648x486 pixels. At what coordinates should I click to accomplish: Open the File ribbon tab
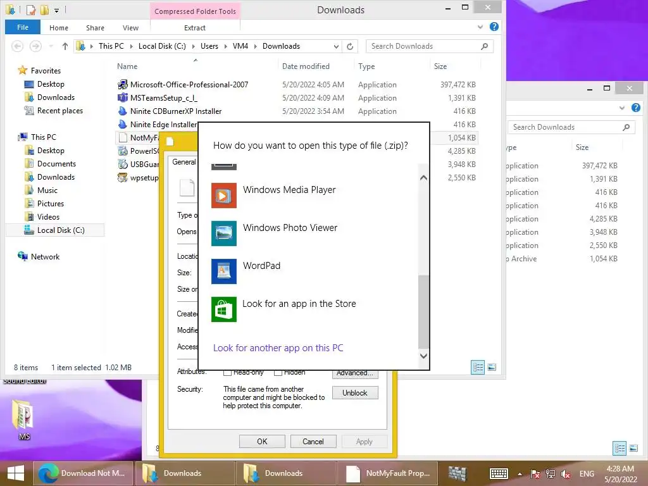pyautogui.click(x=23, y=27)
